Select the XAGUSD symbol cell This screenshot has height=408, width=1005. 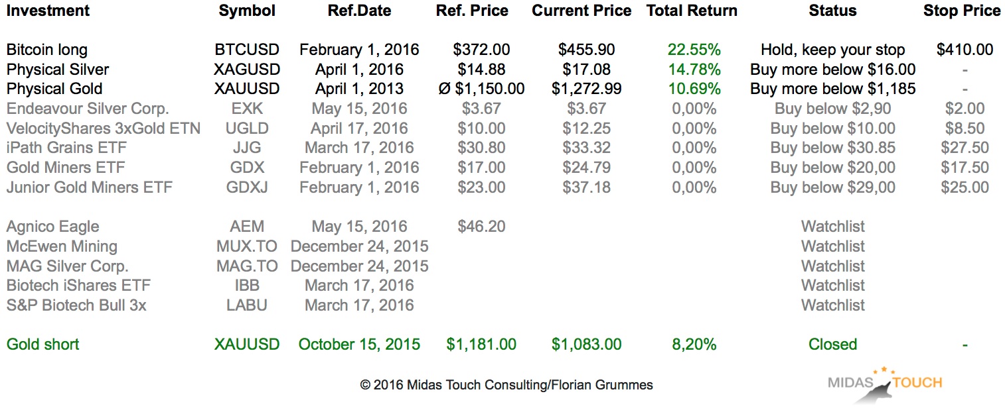247,70
